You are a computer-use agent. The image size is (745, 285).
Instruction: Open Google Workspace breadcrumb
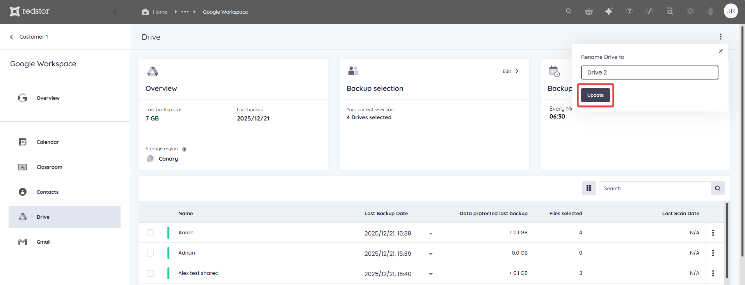(225, 12)
